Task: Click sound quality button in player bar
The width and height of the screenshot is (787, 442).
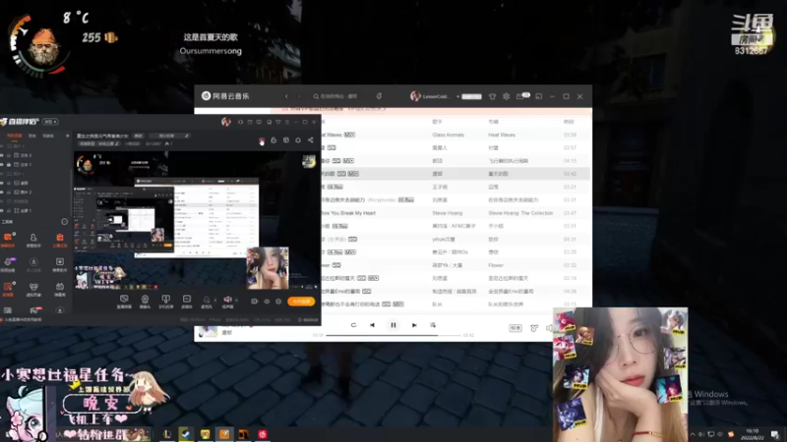Action: 515,328
